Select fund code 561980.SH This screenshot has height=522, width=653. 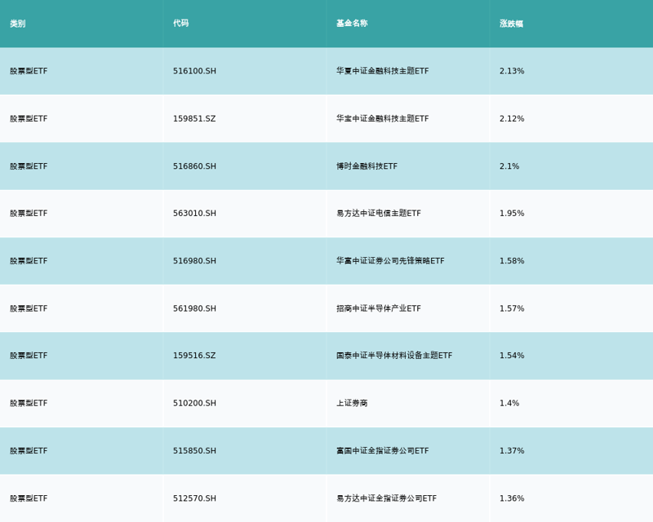point(194,308)
